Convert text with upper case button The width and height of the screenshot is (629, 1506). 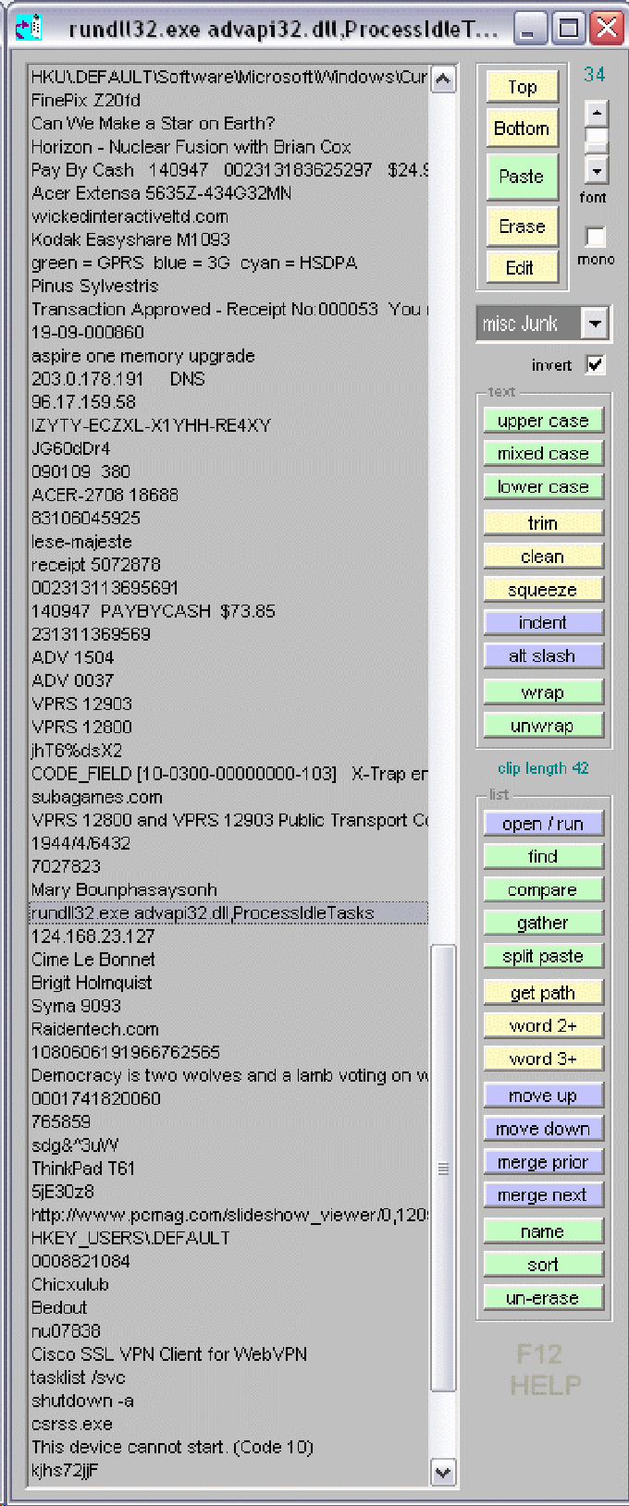point(542,421)
